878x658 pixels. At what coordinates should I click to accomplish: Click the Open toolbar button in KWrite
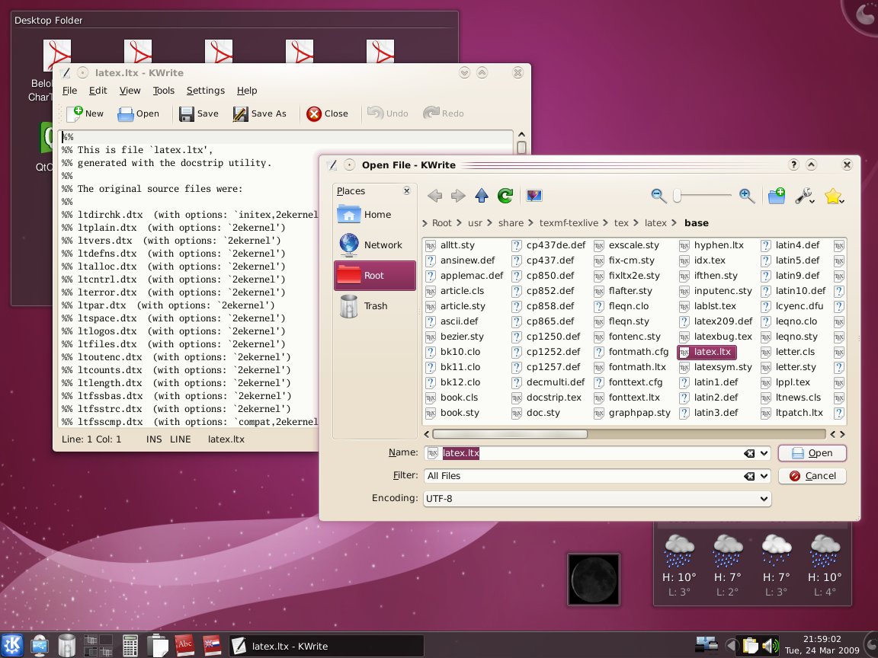tap(138, 113)
